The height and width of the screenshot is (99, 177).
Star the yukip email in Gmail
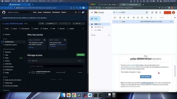[x=117, y=22]
